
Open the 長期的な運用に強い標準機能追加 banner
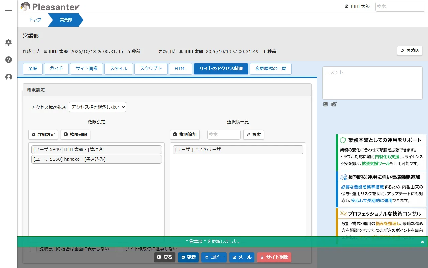[381, 189]
